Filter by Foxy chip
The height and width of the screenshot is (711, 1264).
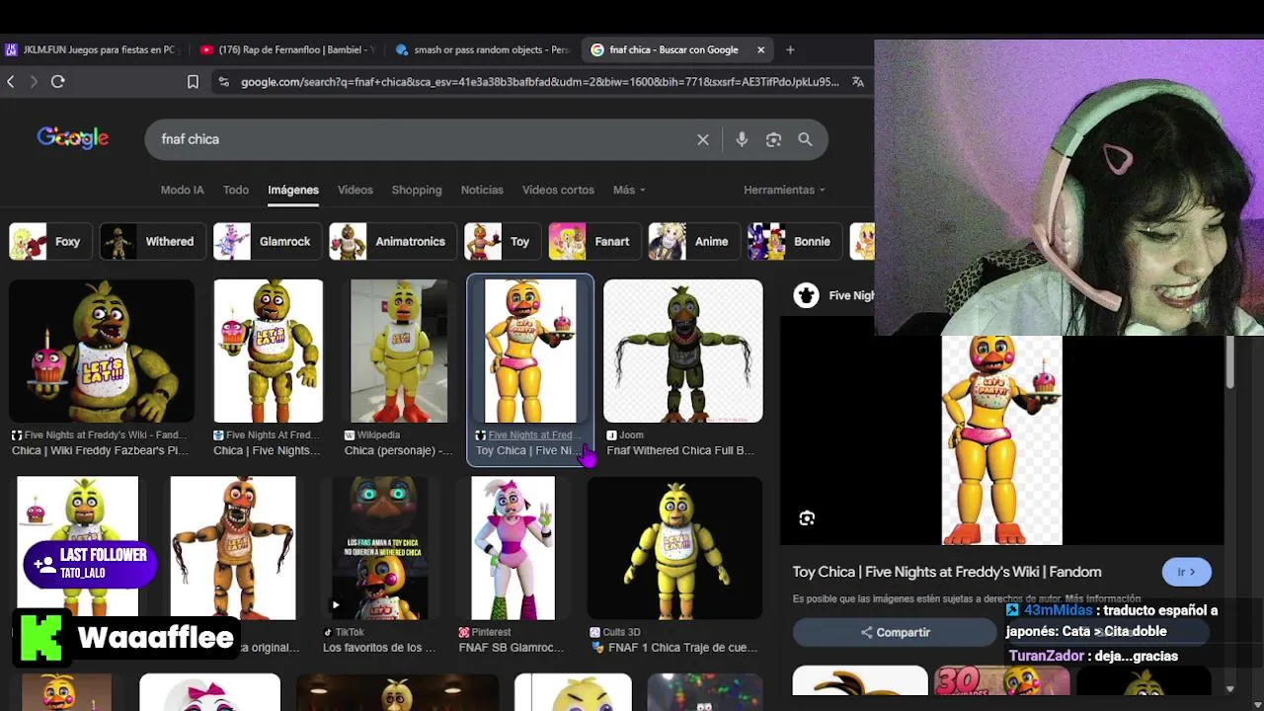tap(50, 241)
